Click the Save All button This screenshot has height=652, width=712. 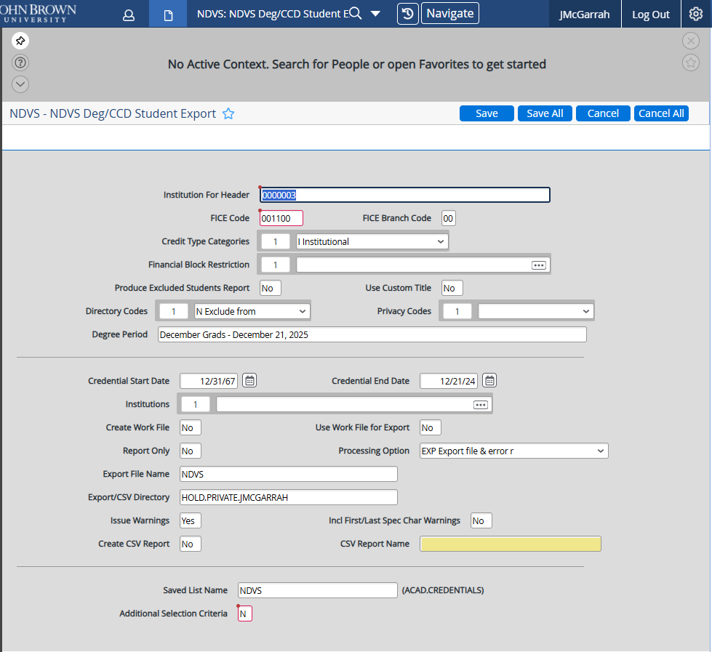[545, 113]
